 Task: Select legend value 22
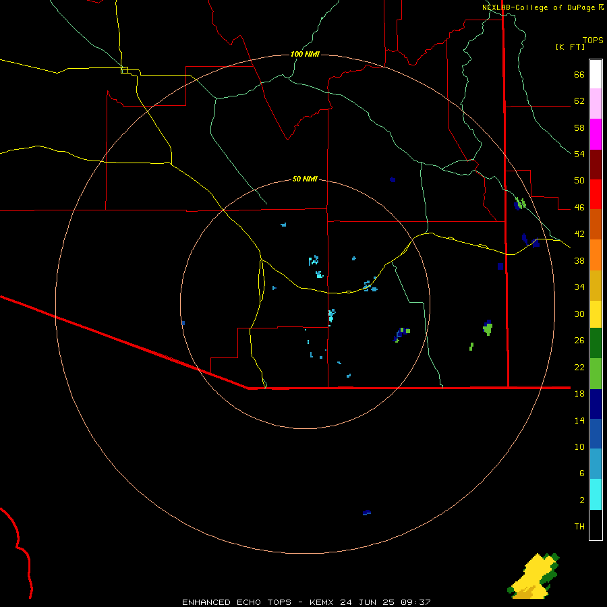click(x=579, y=367)
